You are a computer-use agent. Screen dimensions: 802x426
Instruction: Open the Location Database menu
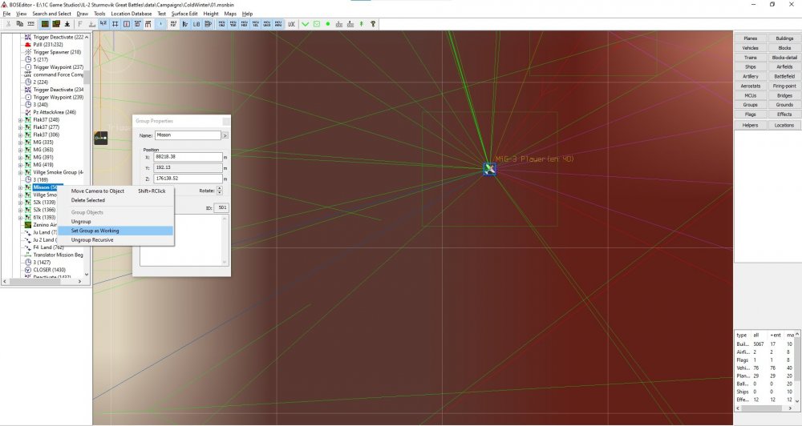[x=132, y=14]
